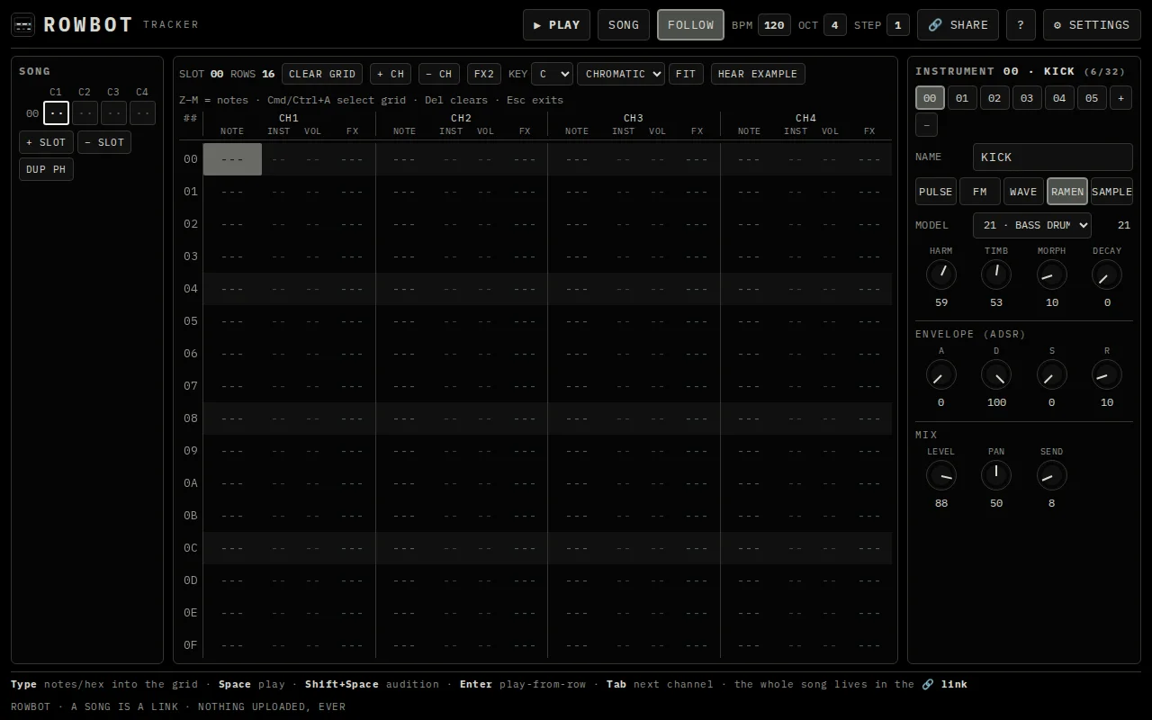The width and height of the screenshot is (1152, 720).
Task: Click the mix LEVEL knob
Action: [x=941, y=475]
